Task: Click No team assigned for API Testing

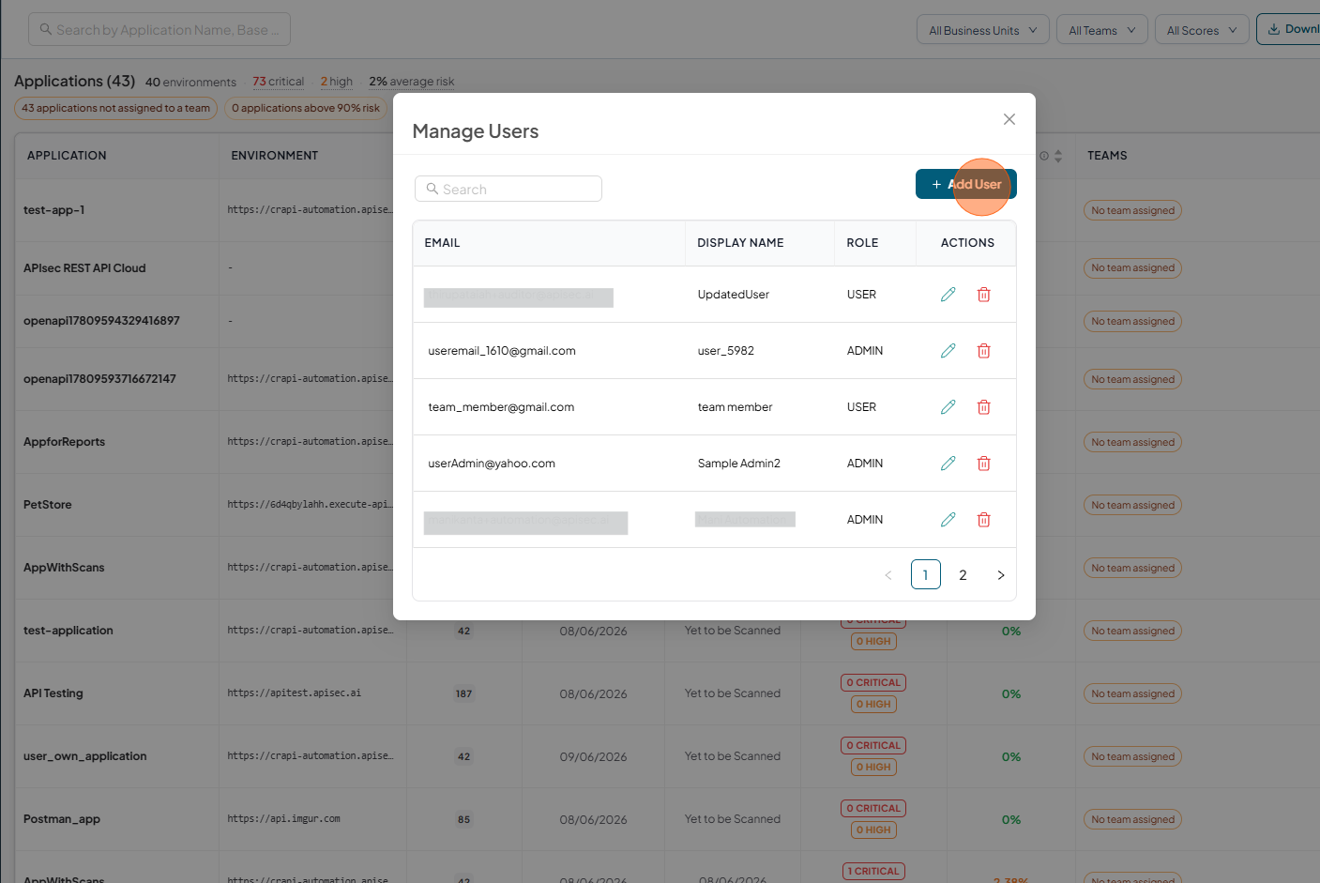Action: click(x=1132, y=693)
